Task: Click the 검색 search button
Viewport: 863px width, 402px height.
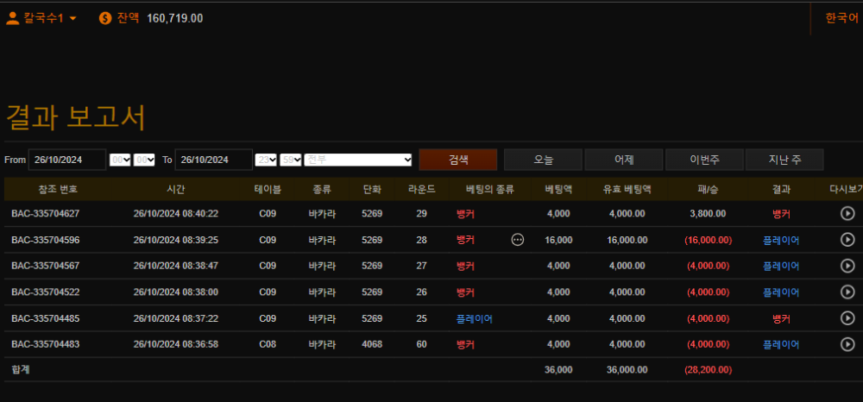Action: (458, 160)
